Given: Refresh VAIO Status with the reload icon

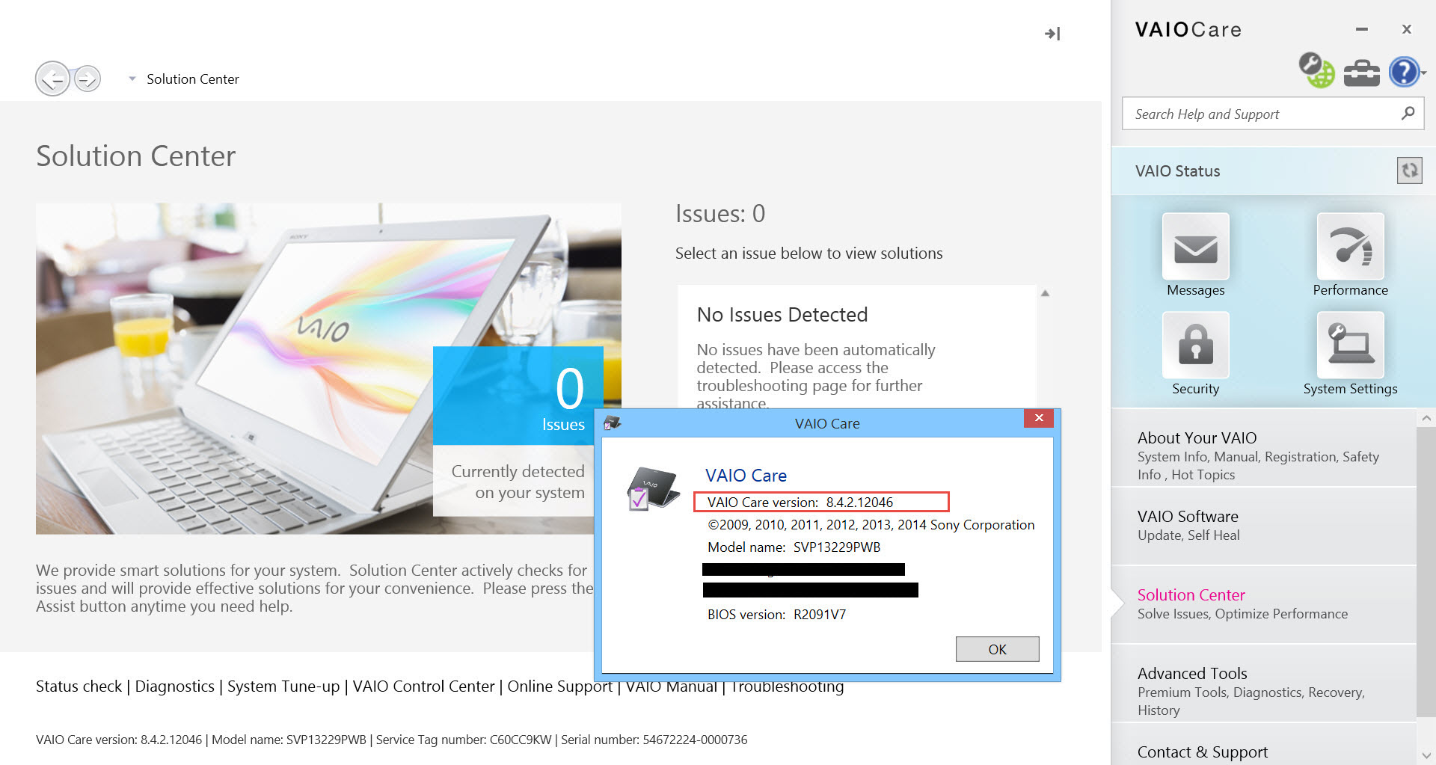Looking at the screenshot, I should pos(1409,170).
